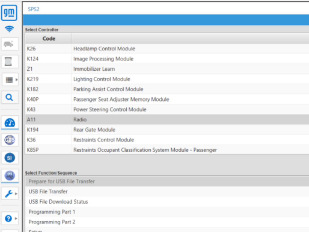Launch the GDS application icon
This screenshot has width=309, height=232.
[x=10, y=140]
